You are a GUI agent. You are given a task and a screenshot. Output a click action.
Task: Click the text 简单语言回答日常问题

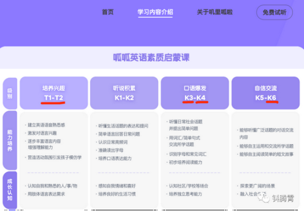[x=119, y=134]
